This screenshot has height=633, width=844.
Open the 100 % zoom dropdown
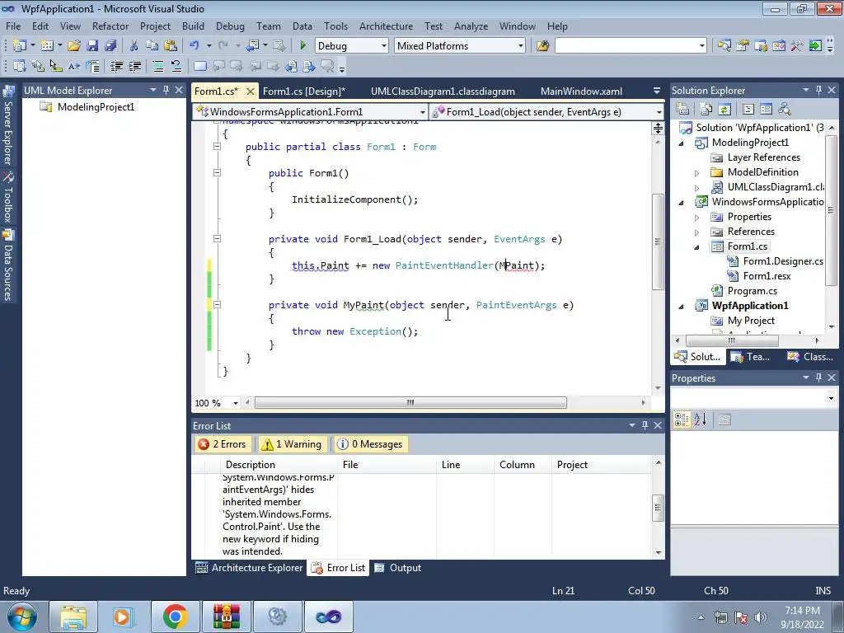coord(235,403)
